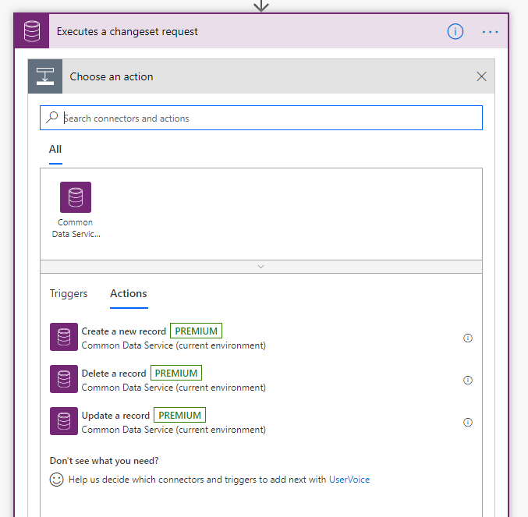This screenshot has height=517, width=528.
Task: Close the Choose an action panel
Action: (x=481, y=76)
